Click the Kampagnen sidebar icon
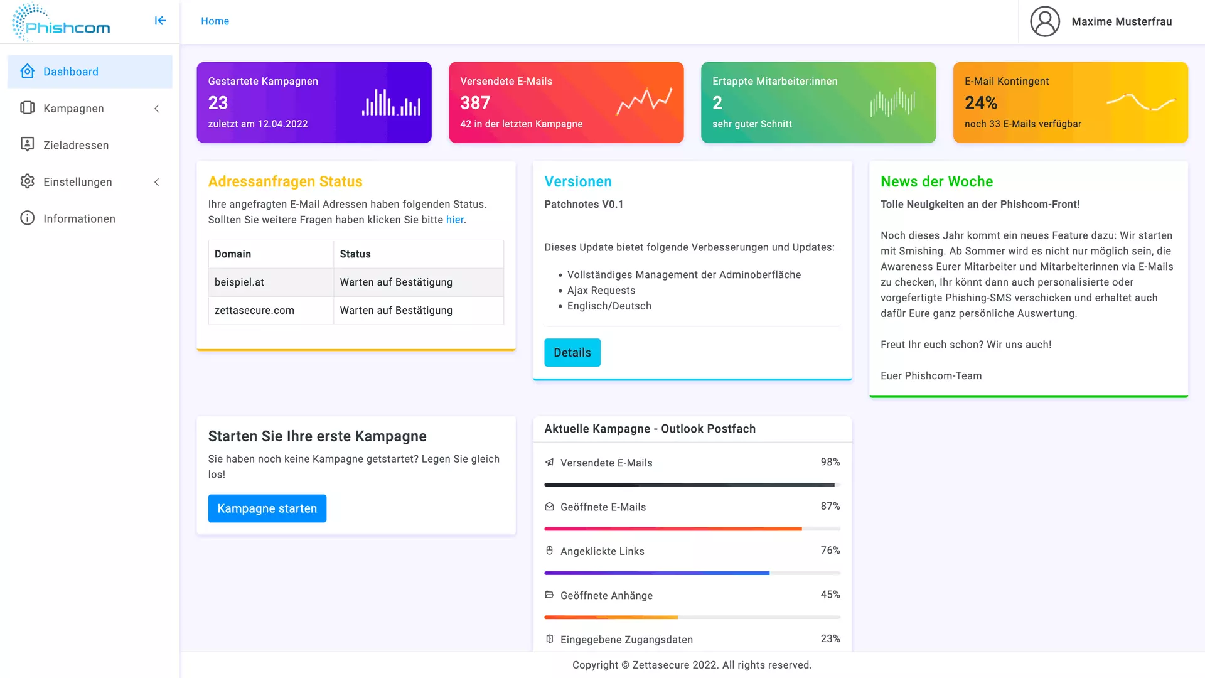1205x678 pixels. 27,108
